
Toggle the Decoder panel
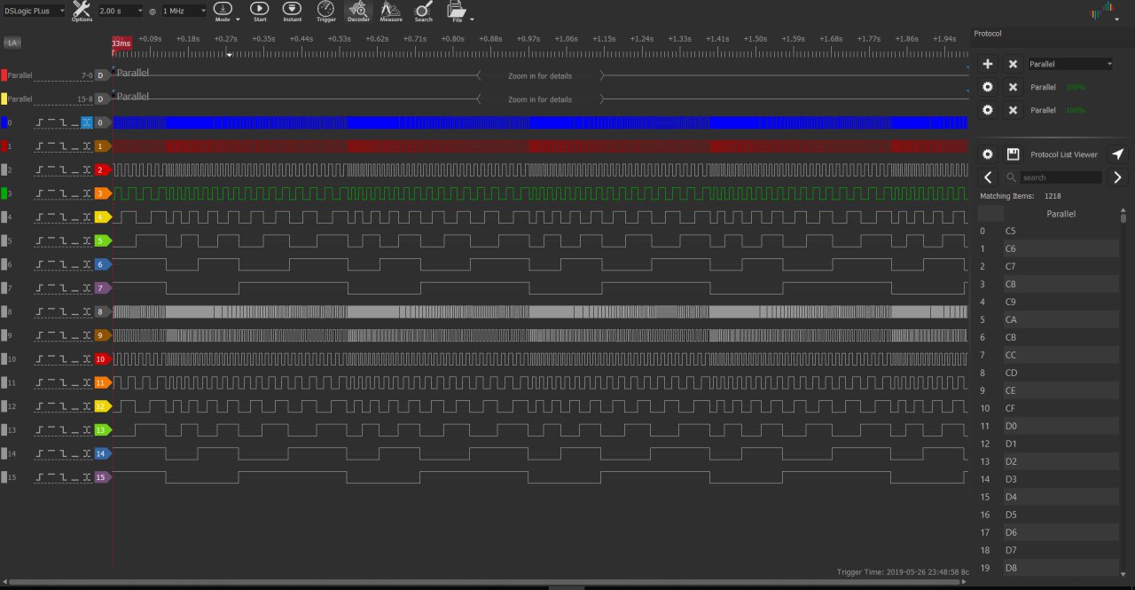click(x=358, y=11)
